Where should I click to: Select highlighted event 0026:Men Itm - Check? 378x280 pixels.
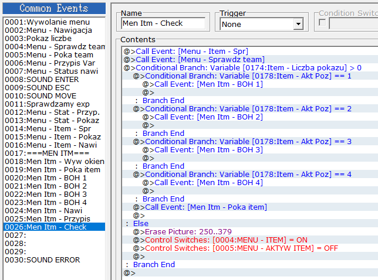54,227
